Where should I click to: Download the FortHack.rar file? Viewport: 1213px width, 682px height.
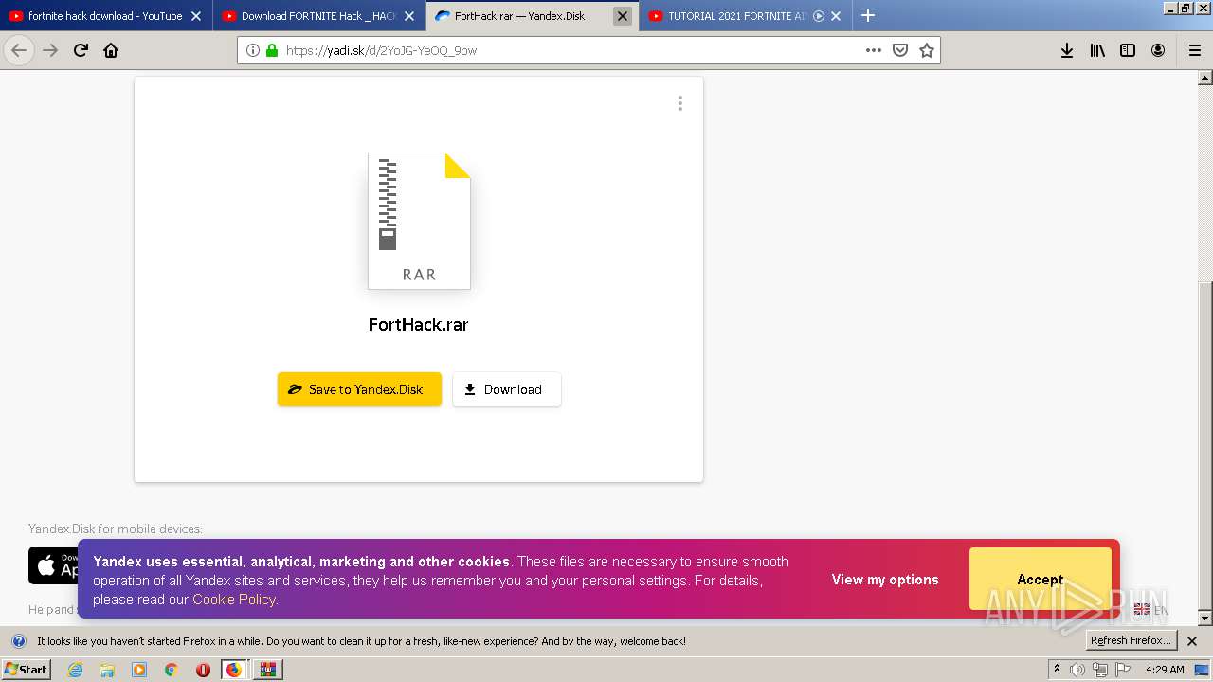click(507, 389)
